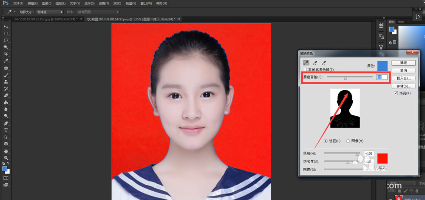This screenshot has height=200, width=425.
Task: Select the Horizontal Type tool
Action: click(6, 130)
